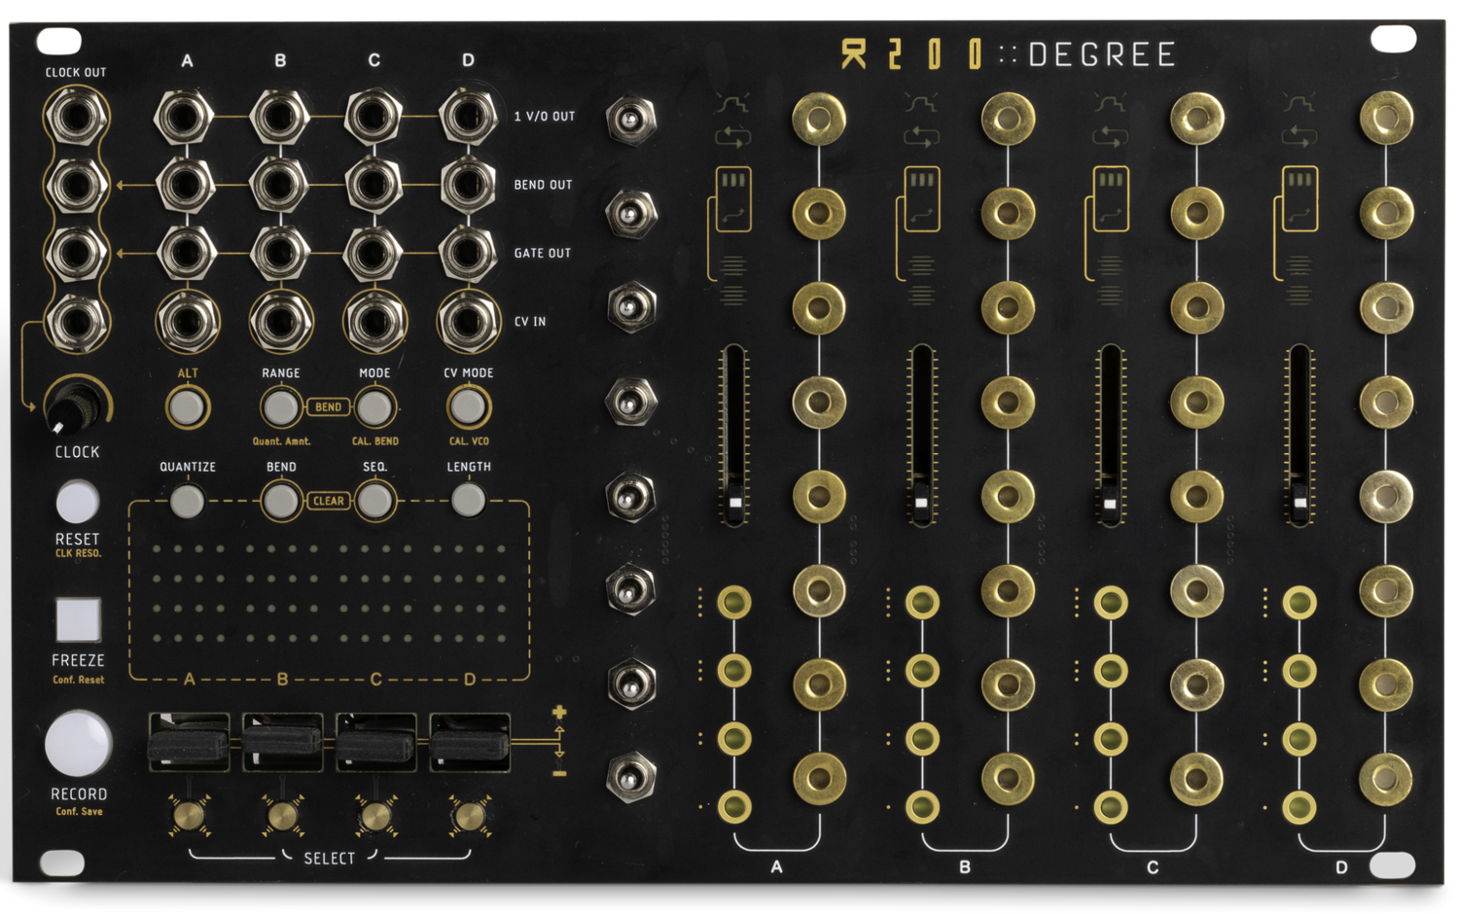Click top brass touch pad in section D
The image size is (1459, 914).
pyautogui.click(x=1385, y=119)
